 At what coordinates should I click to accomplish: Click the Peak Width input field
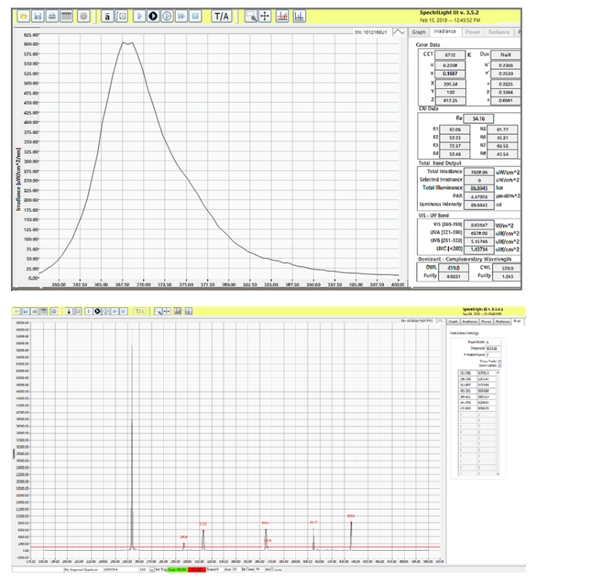(494, 342)
